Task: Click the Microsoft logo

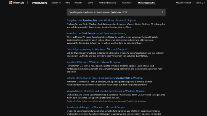Action: point(17,3)
